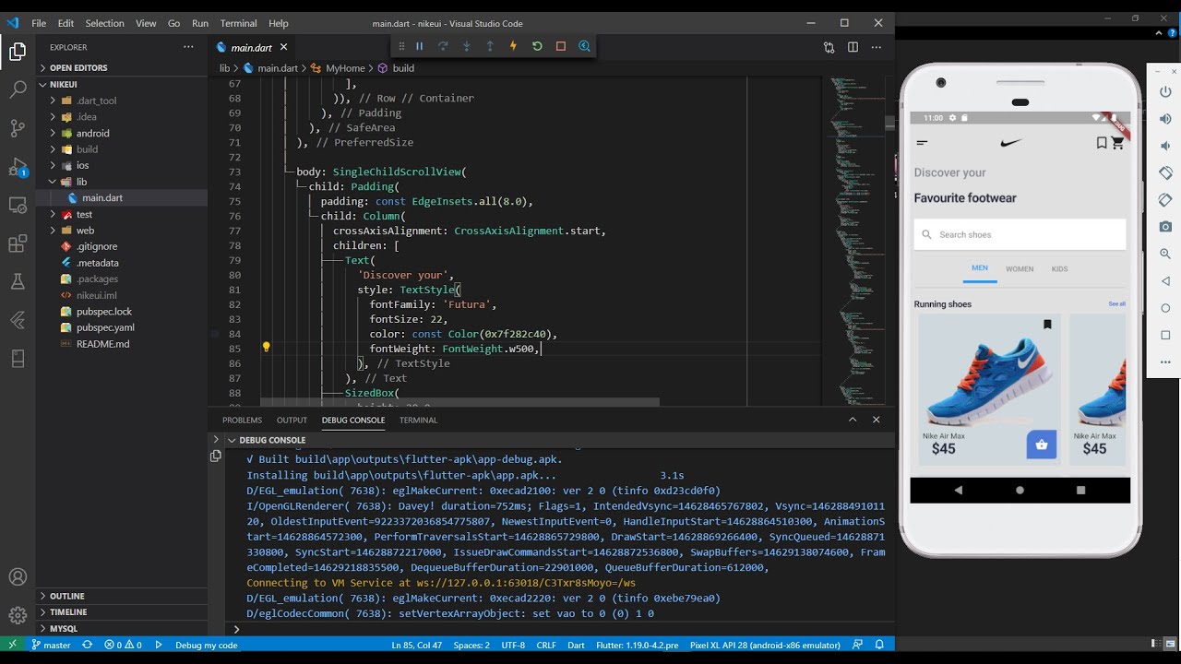Tap the bookmark icon in app header
Screen dimensions: 1181x664
1102,143
